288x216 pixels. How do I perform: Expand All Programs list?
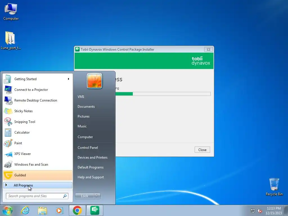tap(38, 185)
